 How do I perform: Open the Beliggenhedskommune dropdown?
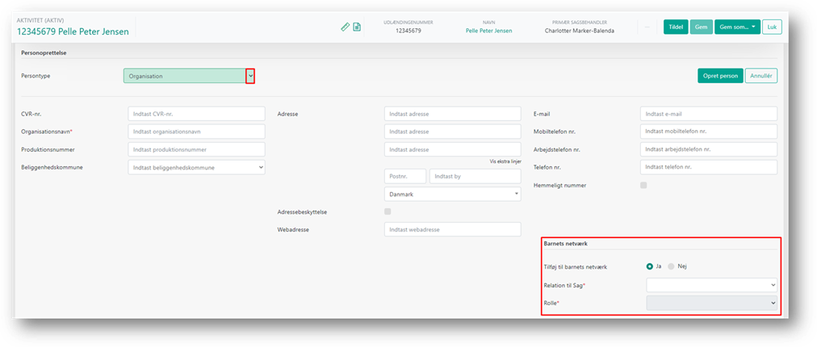[196, 167]
